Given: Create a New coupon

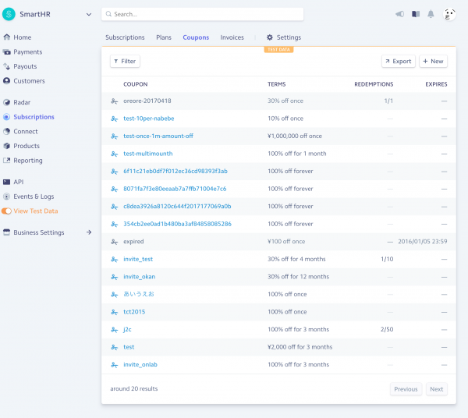Looking at the screenshot, I should pyautogui.click(x=433, y=61).
